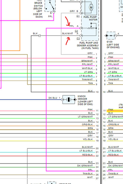Click the C1 connector label

[78, 16]
